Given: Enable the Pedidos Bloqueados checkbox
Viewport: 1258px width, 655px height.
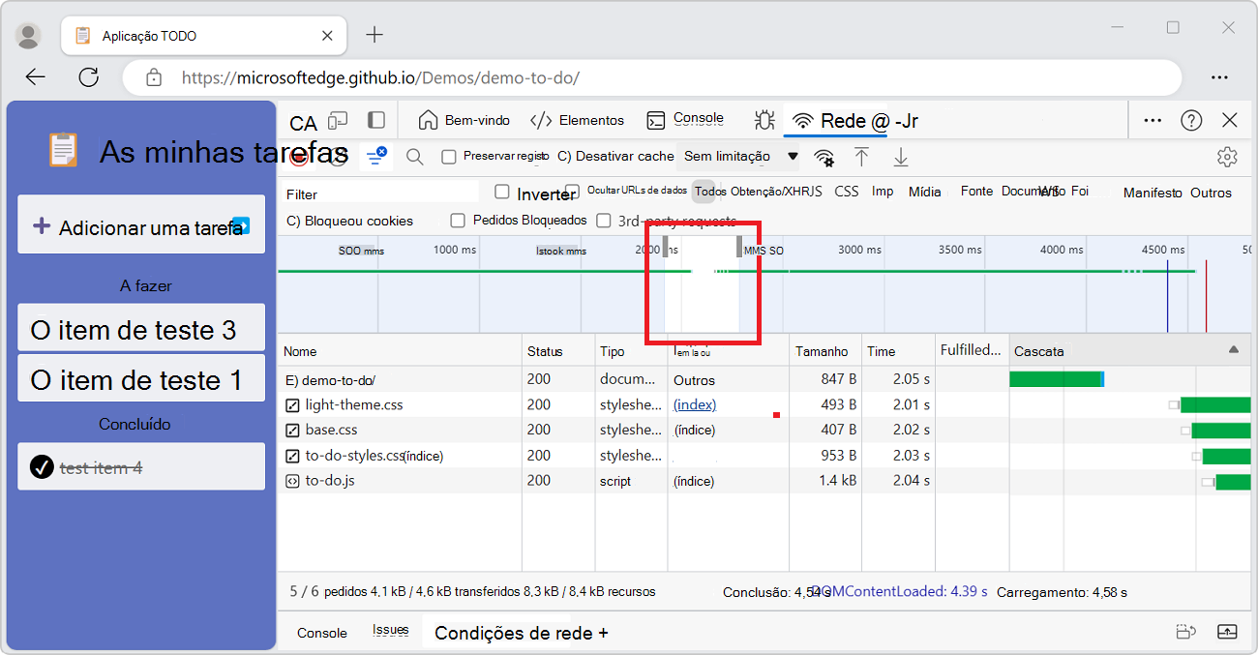Looking at the screenshot, I should click(x=458, y=220).
